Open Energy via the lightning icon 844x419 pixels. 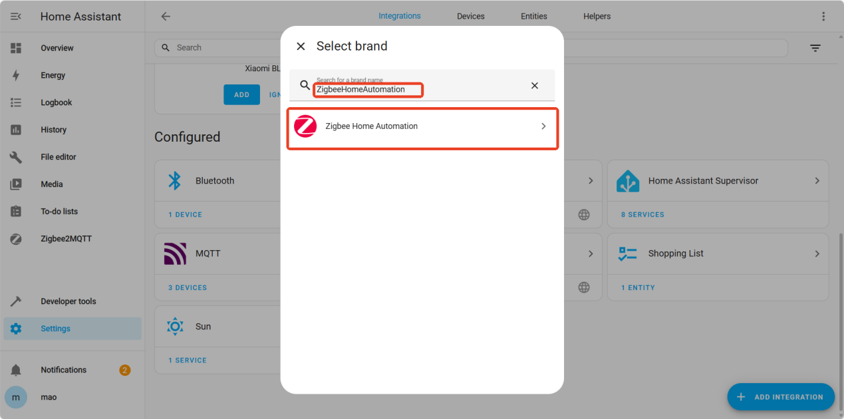click(x=16, y=75)
